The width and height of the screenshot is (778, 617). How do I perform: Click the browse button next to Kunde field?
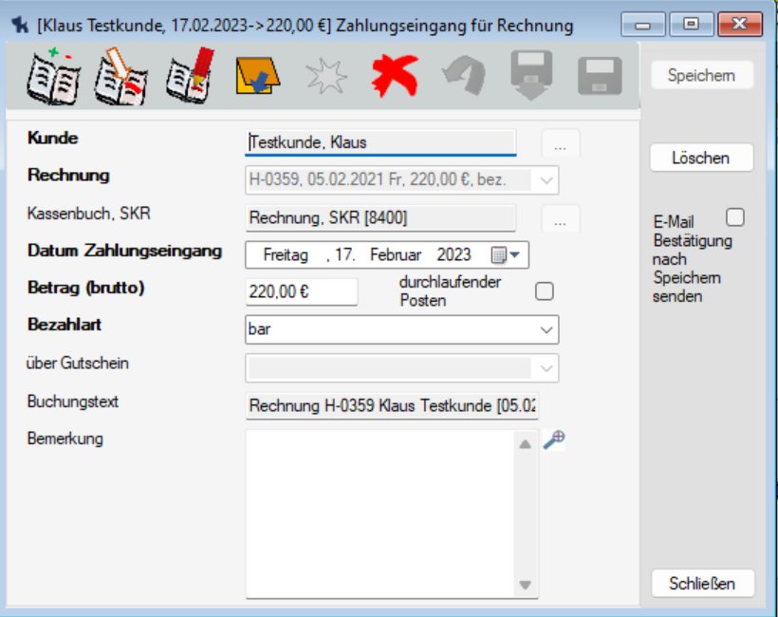(560, 144)
